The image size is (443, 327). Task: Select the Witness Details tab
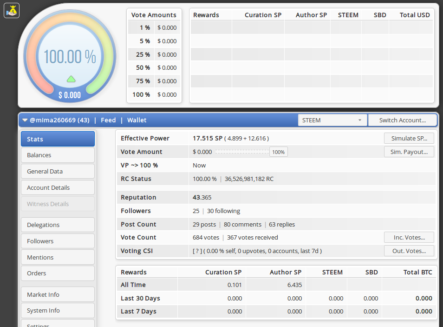click(58, 204)
